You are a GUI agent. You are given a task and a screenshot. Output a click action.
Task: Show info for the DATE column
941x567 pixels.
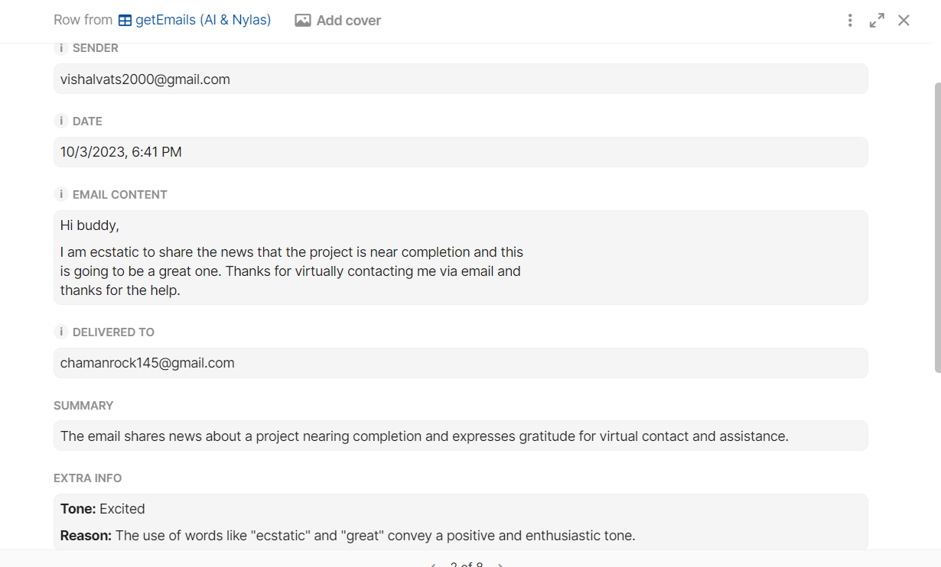pos(61,122)
